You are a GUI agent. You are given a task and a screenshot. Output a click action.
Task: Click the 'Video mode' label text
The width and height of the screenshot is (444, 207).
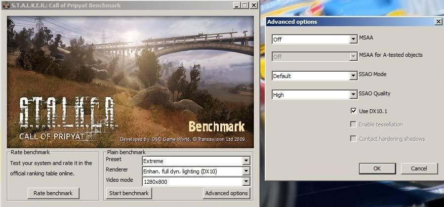[x=119, y=180]
